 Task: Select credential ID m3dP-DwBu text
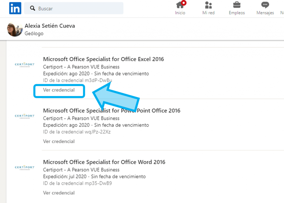98,80
